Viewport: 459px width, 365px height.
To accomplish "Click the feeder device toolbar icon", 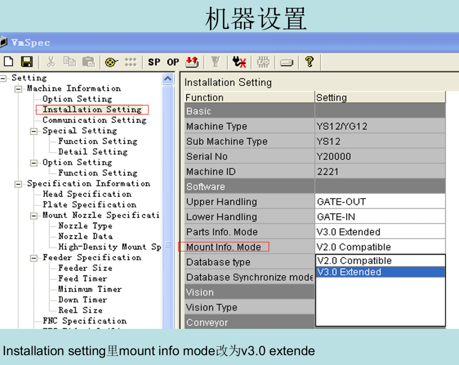I will pyautogui.click(x=286, y=62).
